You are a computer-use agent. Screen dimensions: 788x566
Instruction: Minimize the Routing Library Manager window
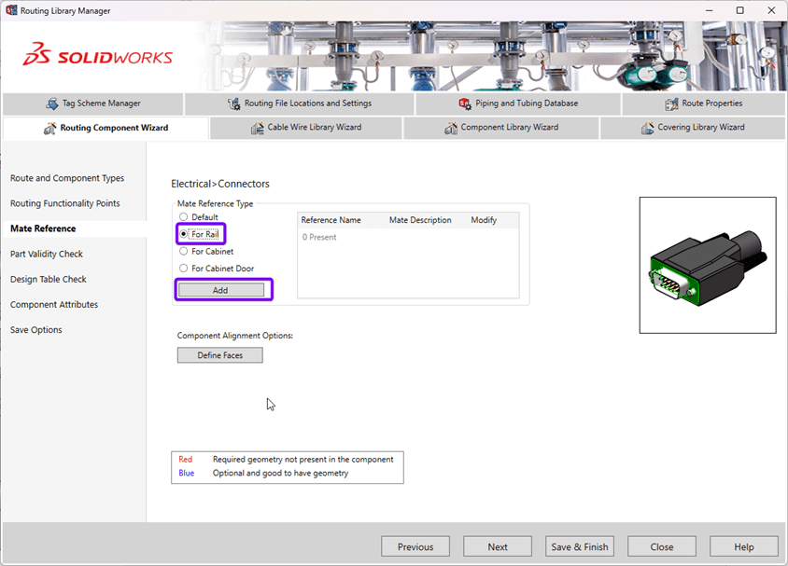[x=709, y=10]
